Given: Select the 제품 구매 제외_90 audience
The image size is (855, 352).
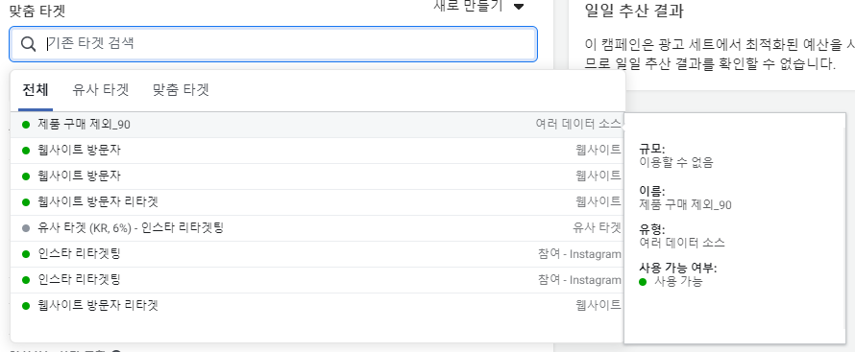Looking at the screenshot, I should click(317, 125).
